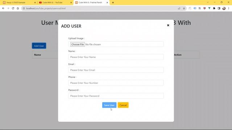Click the Upload Image label

click(76, 38)
